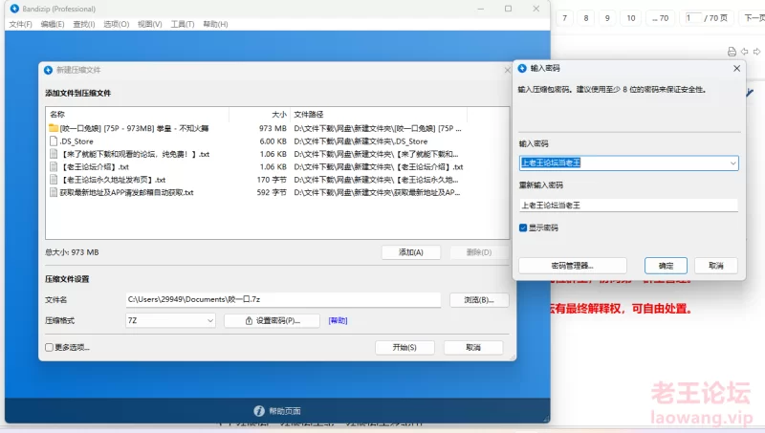The height and width of the screenshot is (433, 765).
Task: Open the 文件(F) menu in Bandizip
Action: click(20, 24)
